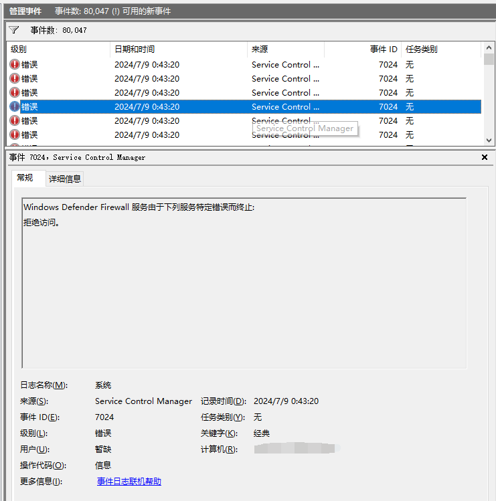Click the 日志名称 value 系统
This screenshot has height=501, width=496.
tap(103, 385)
